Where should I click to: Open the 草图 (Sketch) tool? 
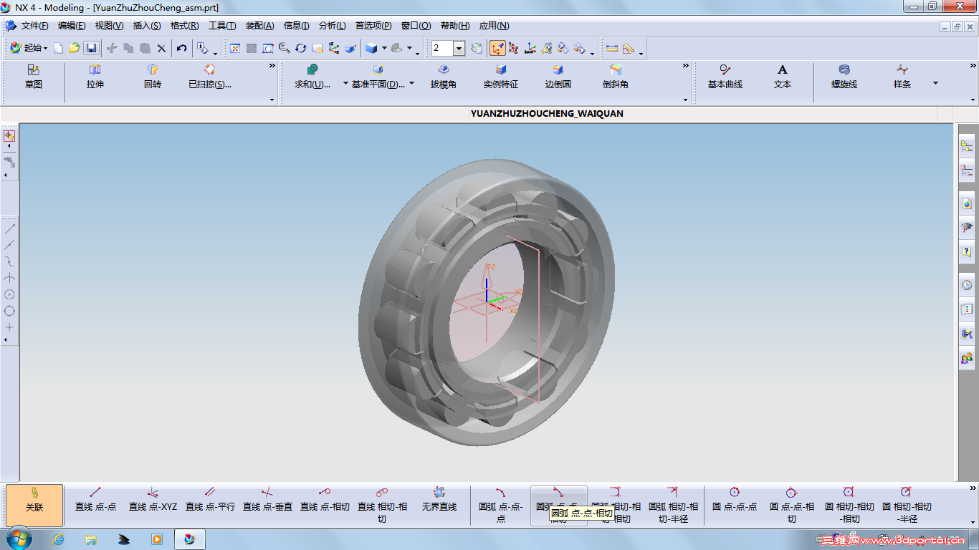point(34,77)
